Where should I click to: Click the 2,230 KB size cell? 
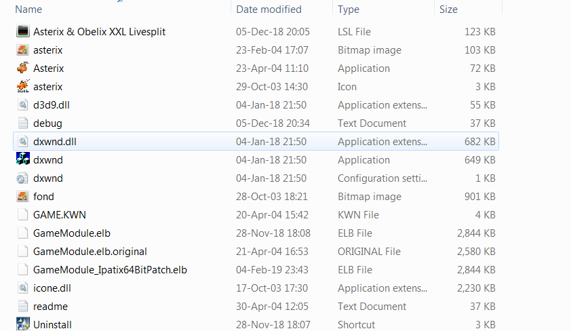476,288
